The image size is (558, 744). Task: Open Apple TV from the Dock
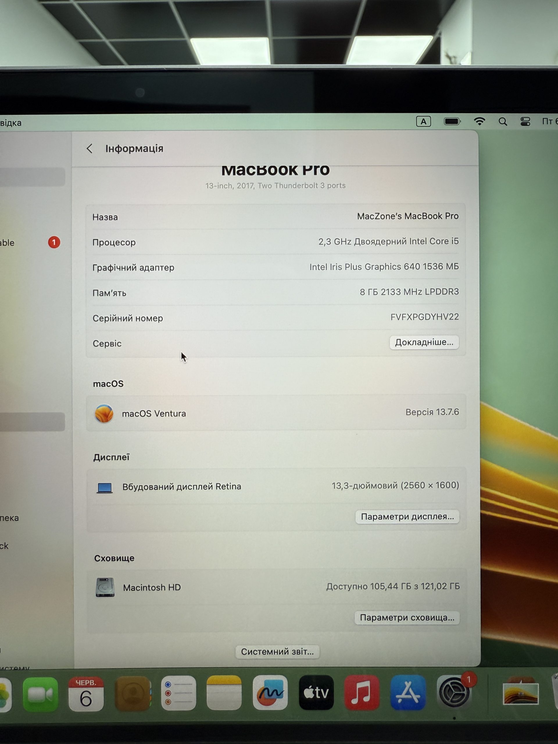click(x=316, y=693)
